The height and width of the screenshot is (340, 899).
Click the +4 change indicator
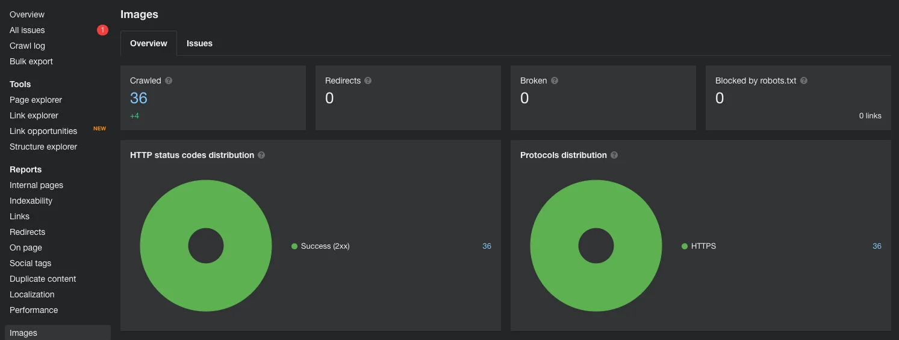[134, 116]
